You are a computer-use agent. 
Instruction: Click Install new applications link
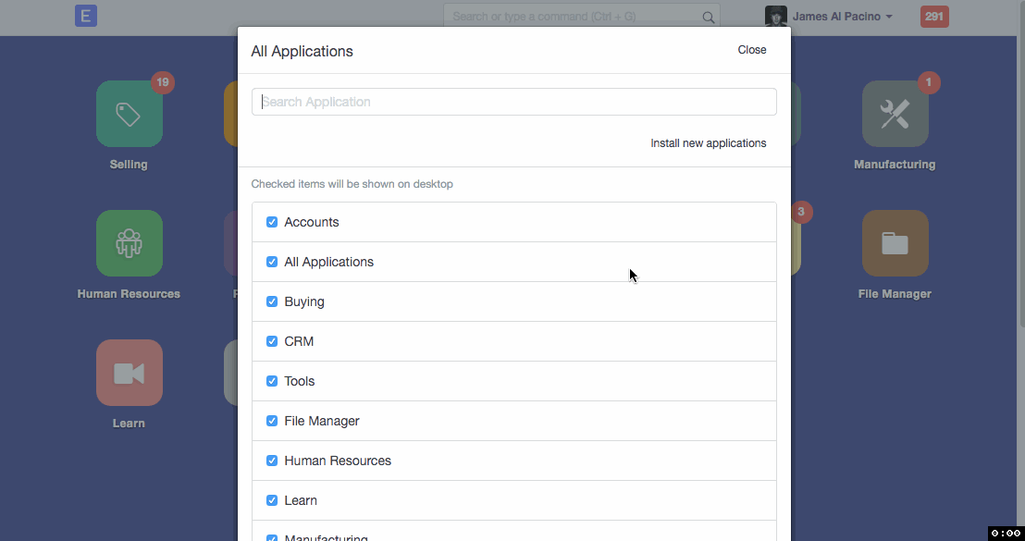click(708, 143)
